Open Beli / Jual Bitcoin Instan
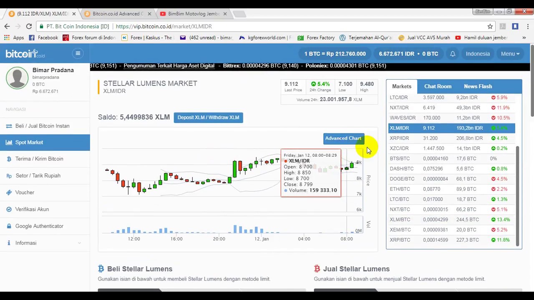534x300 pixels. pos(45,126)
